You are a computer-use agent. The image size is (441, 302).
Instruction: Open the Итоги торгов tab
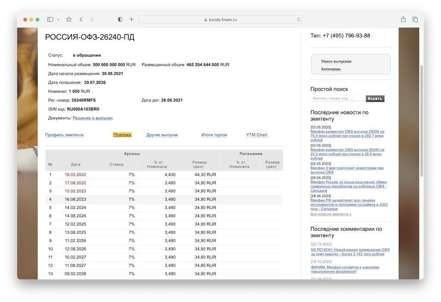214,135
